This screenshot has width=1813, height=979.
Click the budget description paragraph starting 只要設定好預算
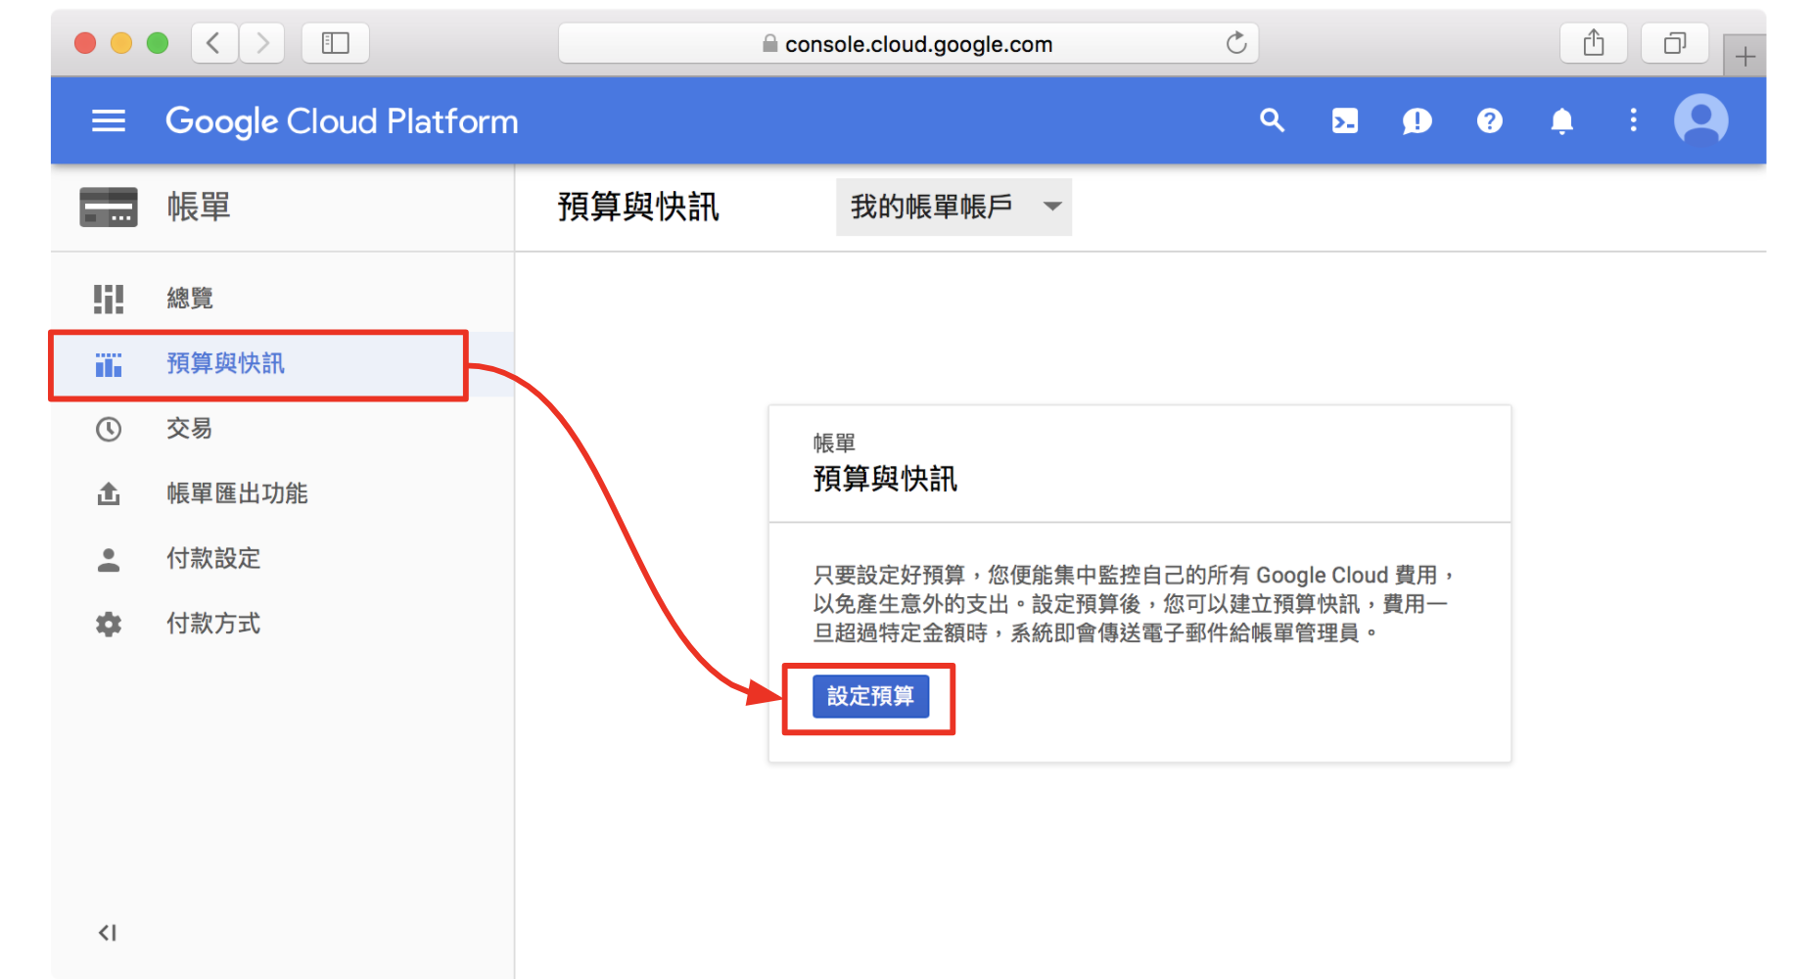point(1133,604)
